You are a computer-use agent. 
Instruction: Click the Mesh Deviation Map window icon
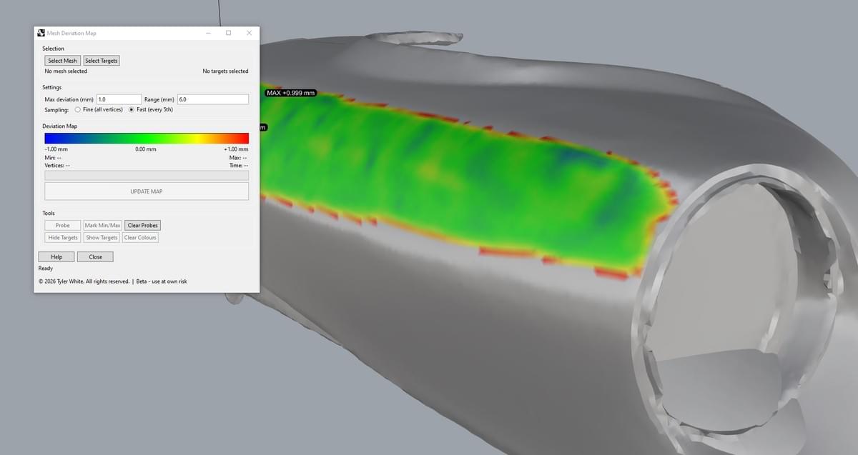(x=41, y=33)
